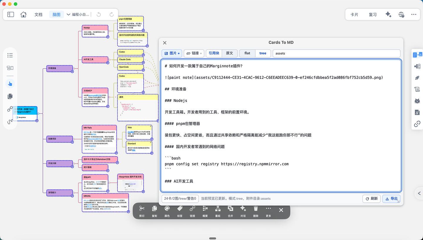Switch to the 复习 review tab

coord(373,14)
